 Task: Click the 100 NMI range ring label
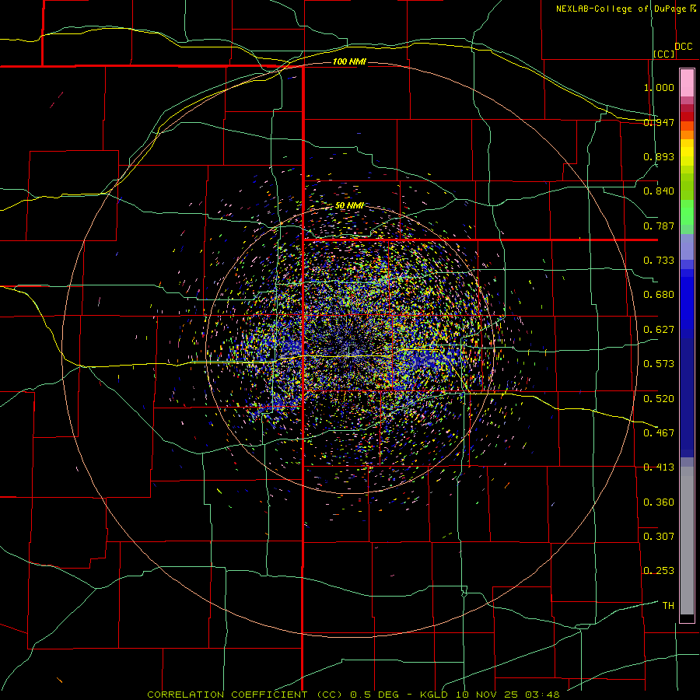(349, 61)
